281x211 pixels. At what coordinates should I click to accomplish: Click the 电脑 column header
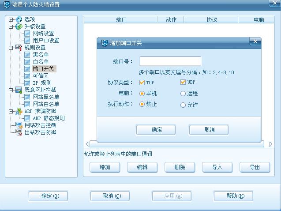coord(256,20)
